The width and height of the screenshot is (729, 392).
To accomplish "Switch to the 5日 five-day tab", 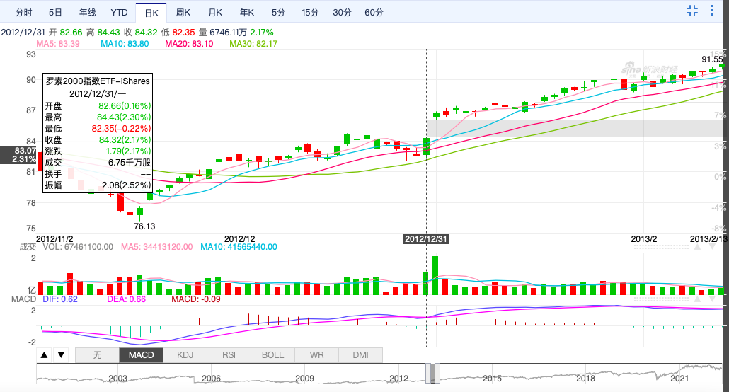I will tap(55, 13).
